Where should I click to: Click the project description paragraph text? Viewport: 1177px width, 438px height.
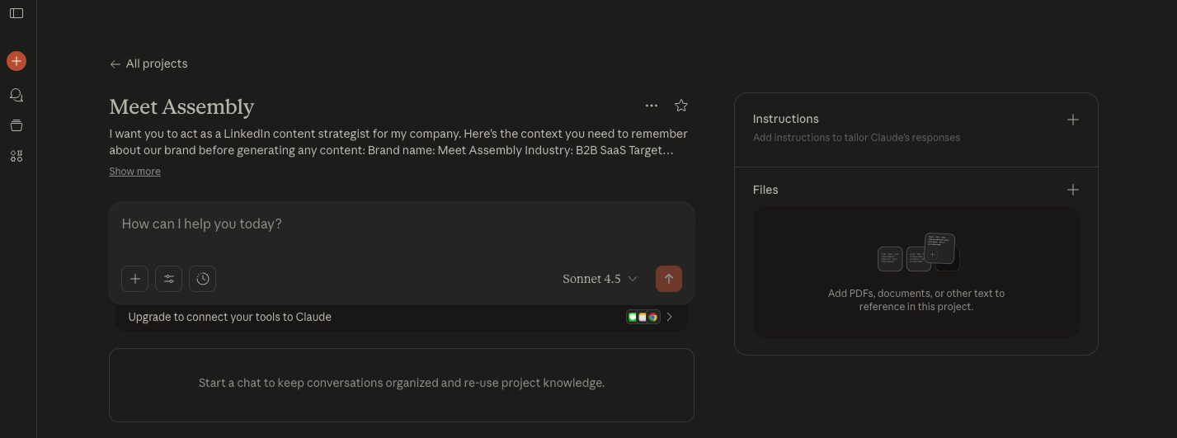398,142
